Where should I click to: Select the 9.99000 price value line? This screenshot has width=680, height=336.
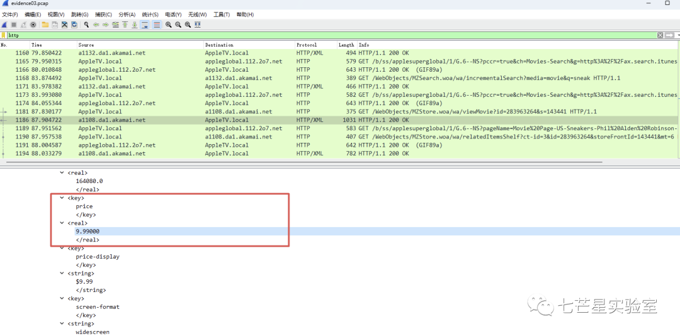[377, 232]
